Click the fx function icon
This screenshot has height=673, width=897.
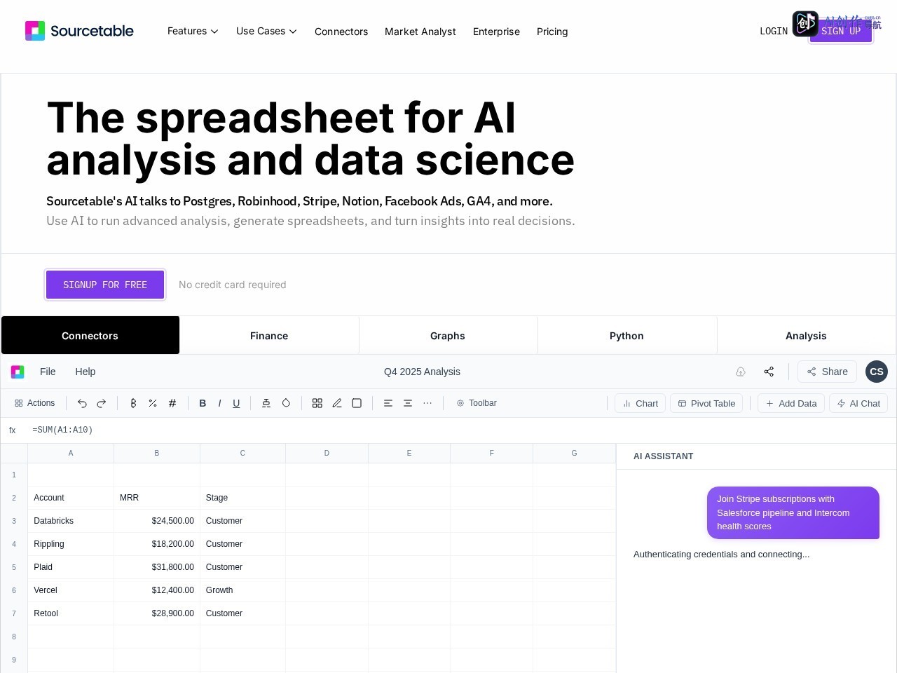13,430
